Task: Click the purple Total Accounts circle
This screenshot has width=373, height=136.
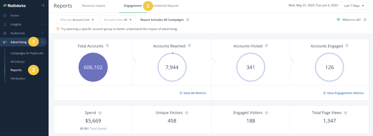Action: coord(93,67)
